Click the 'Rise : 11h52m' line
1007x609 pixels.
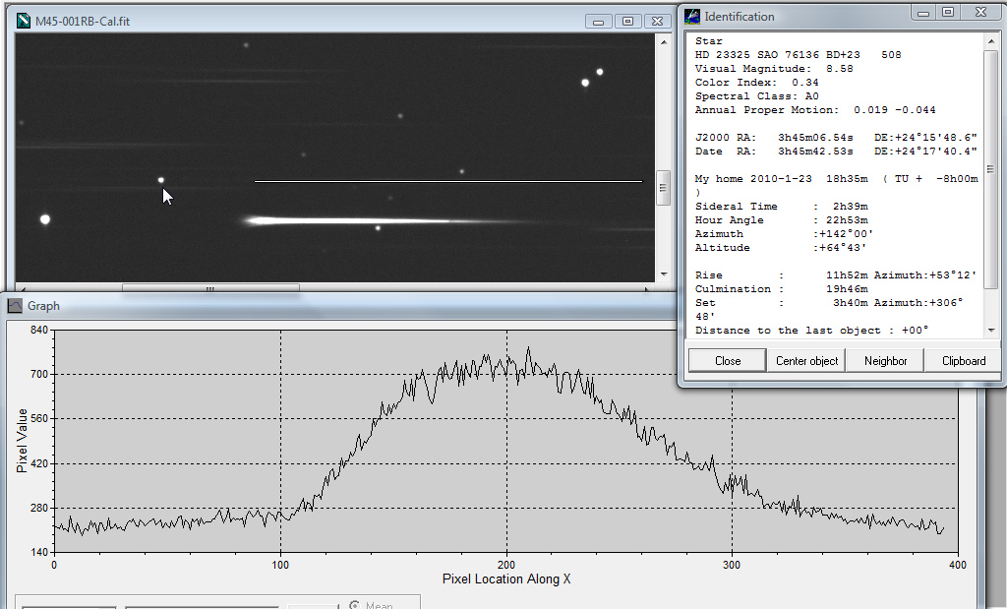pos(836,274)
